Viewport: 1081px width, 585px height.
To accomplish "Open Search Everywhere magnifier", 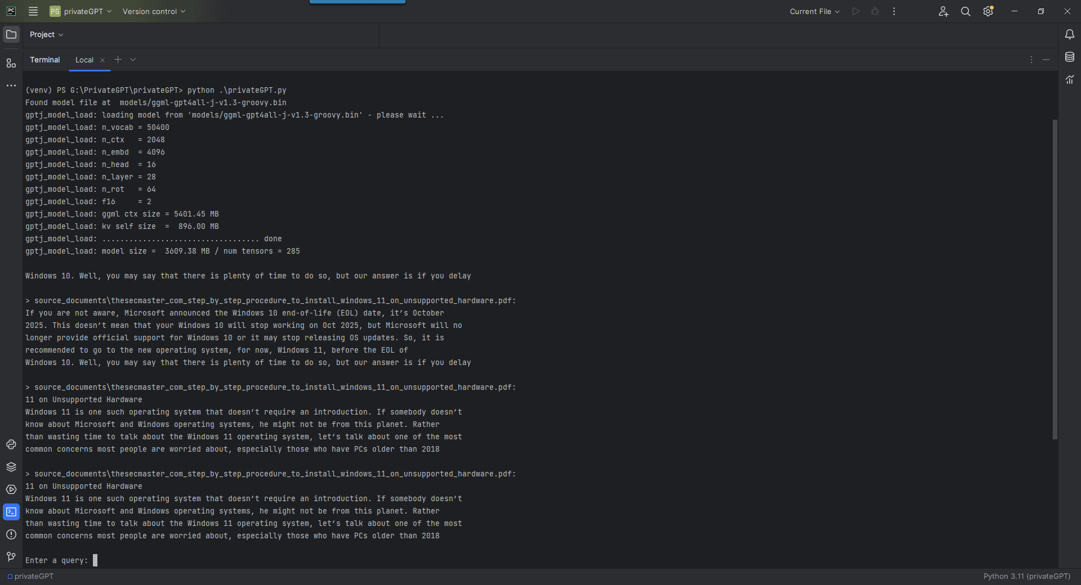I will point(966,11).
